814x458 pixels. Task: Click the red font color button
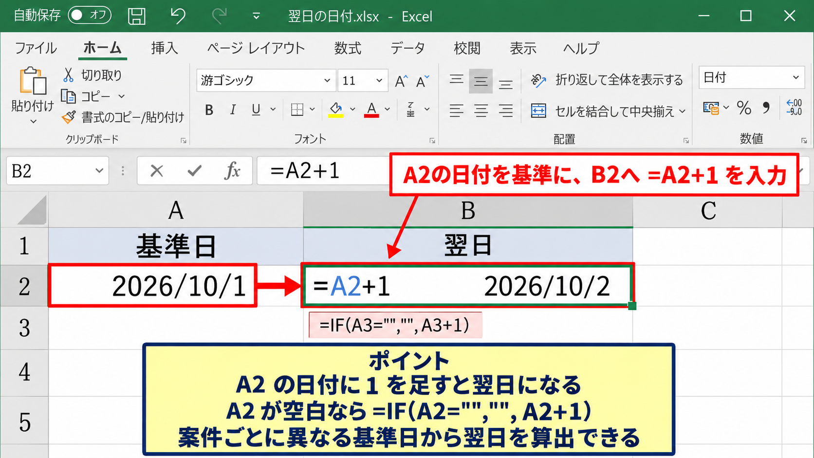point(371,110)
